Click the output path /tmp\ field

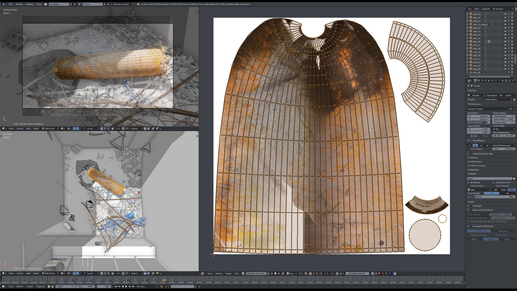pos(490,179)
